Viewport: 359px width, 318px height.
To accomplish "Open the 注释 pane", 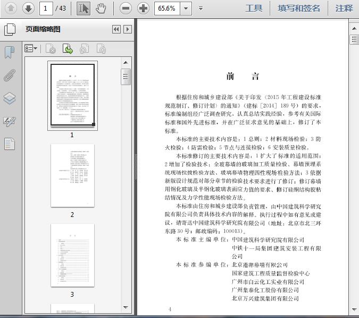I will [344, 8].
